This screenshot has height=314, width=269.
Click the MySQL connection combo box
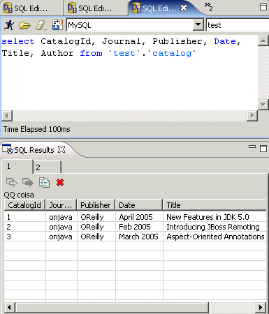pyautogui.click(x=135, y=25)
